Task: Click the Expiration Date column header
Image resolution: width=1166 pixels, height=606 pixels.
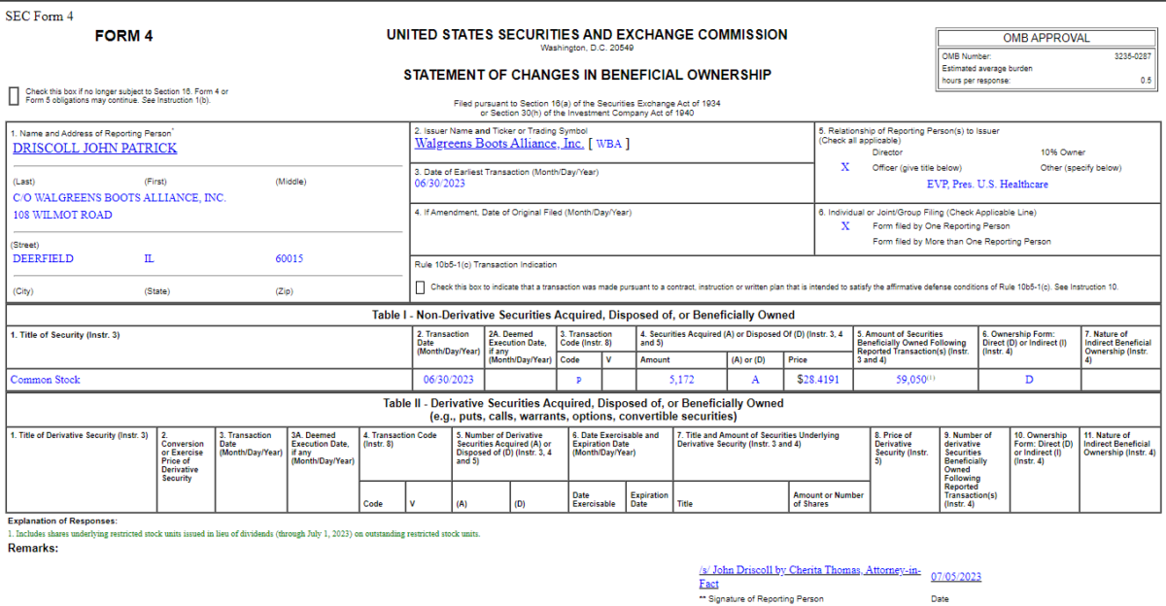Action: pos(649,499)
